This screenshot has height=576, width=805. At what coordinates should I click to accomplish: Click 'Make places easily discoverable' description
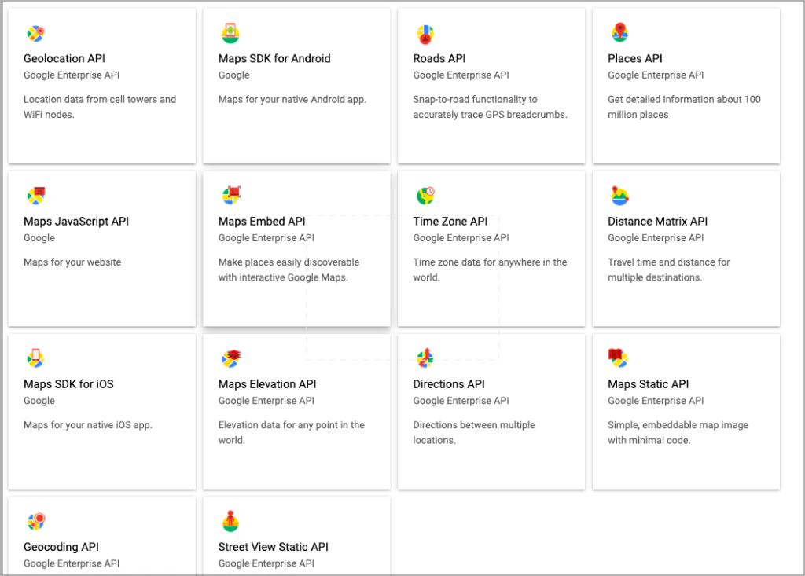289,270
